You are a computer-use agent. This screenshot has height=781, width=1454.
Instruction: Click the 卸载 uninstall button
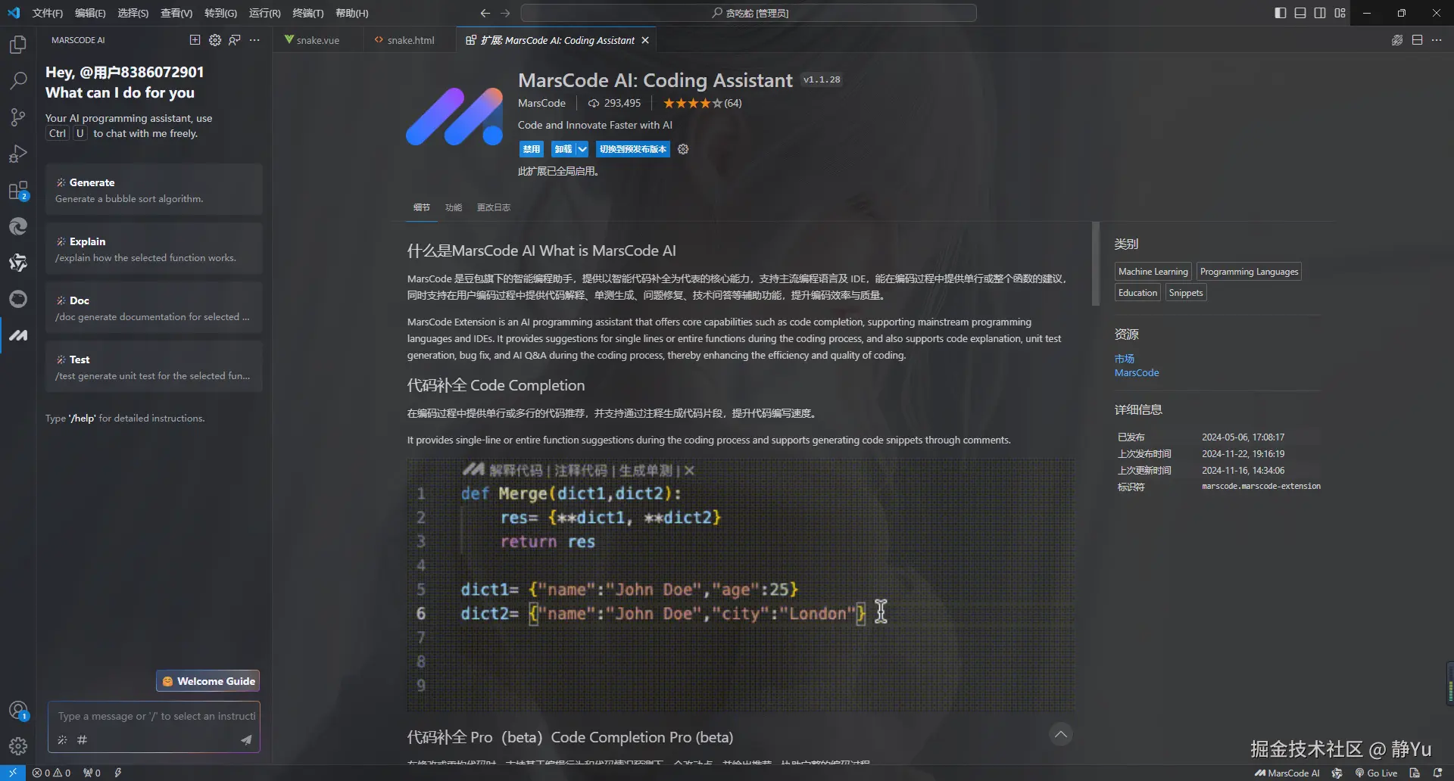(x=563, y=149)
